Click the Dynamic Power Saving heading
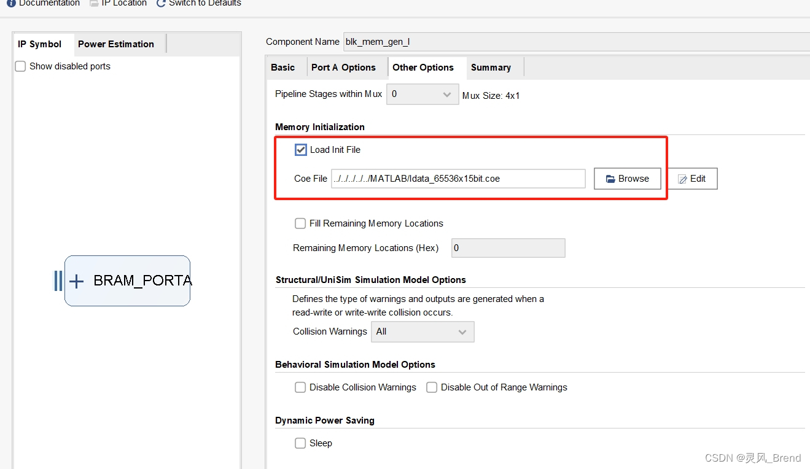 tap(325, 421)
